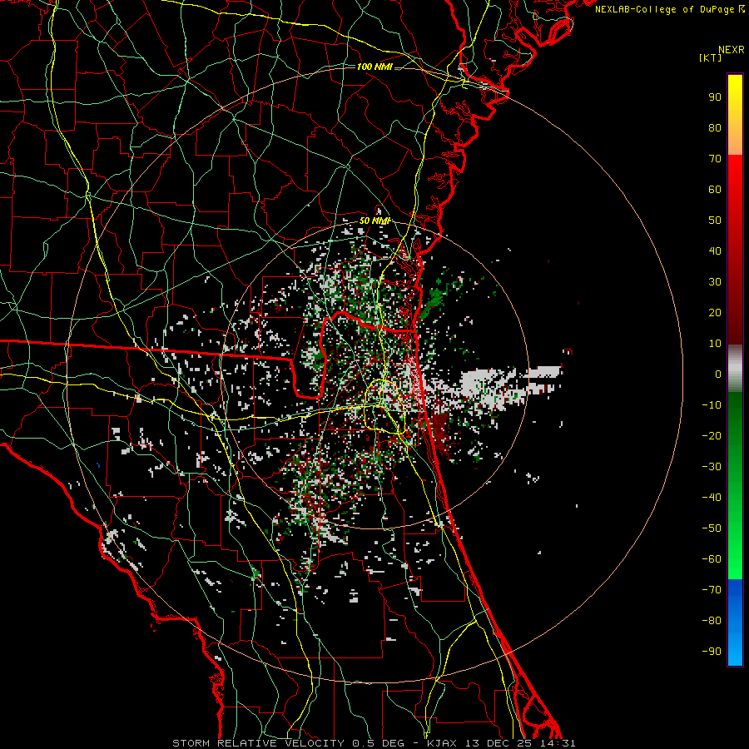Click the green inbound velocity patch offshore northeast
This screenshot has height=749, width=749.
[434, 299]
